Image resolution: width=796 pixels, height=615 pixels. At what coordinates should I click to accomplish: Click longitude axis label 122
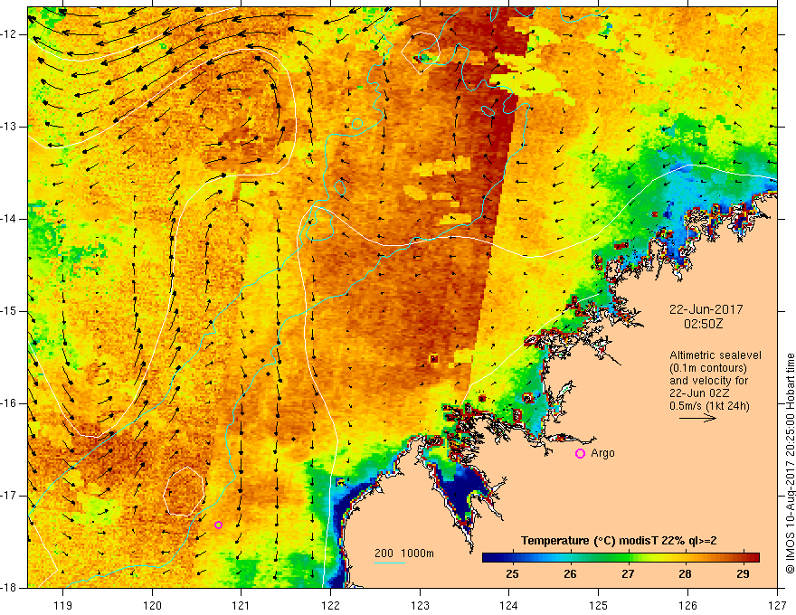click(330, 605)
